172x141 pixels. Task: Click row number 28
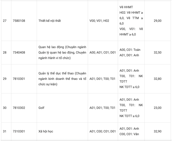click(5, 53)
